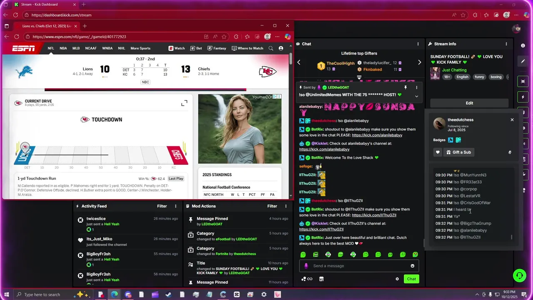The image size is (533, 300).
Task: Open chat settings gear icon
Action: pos(397,279)
